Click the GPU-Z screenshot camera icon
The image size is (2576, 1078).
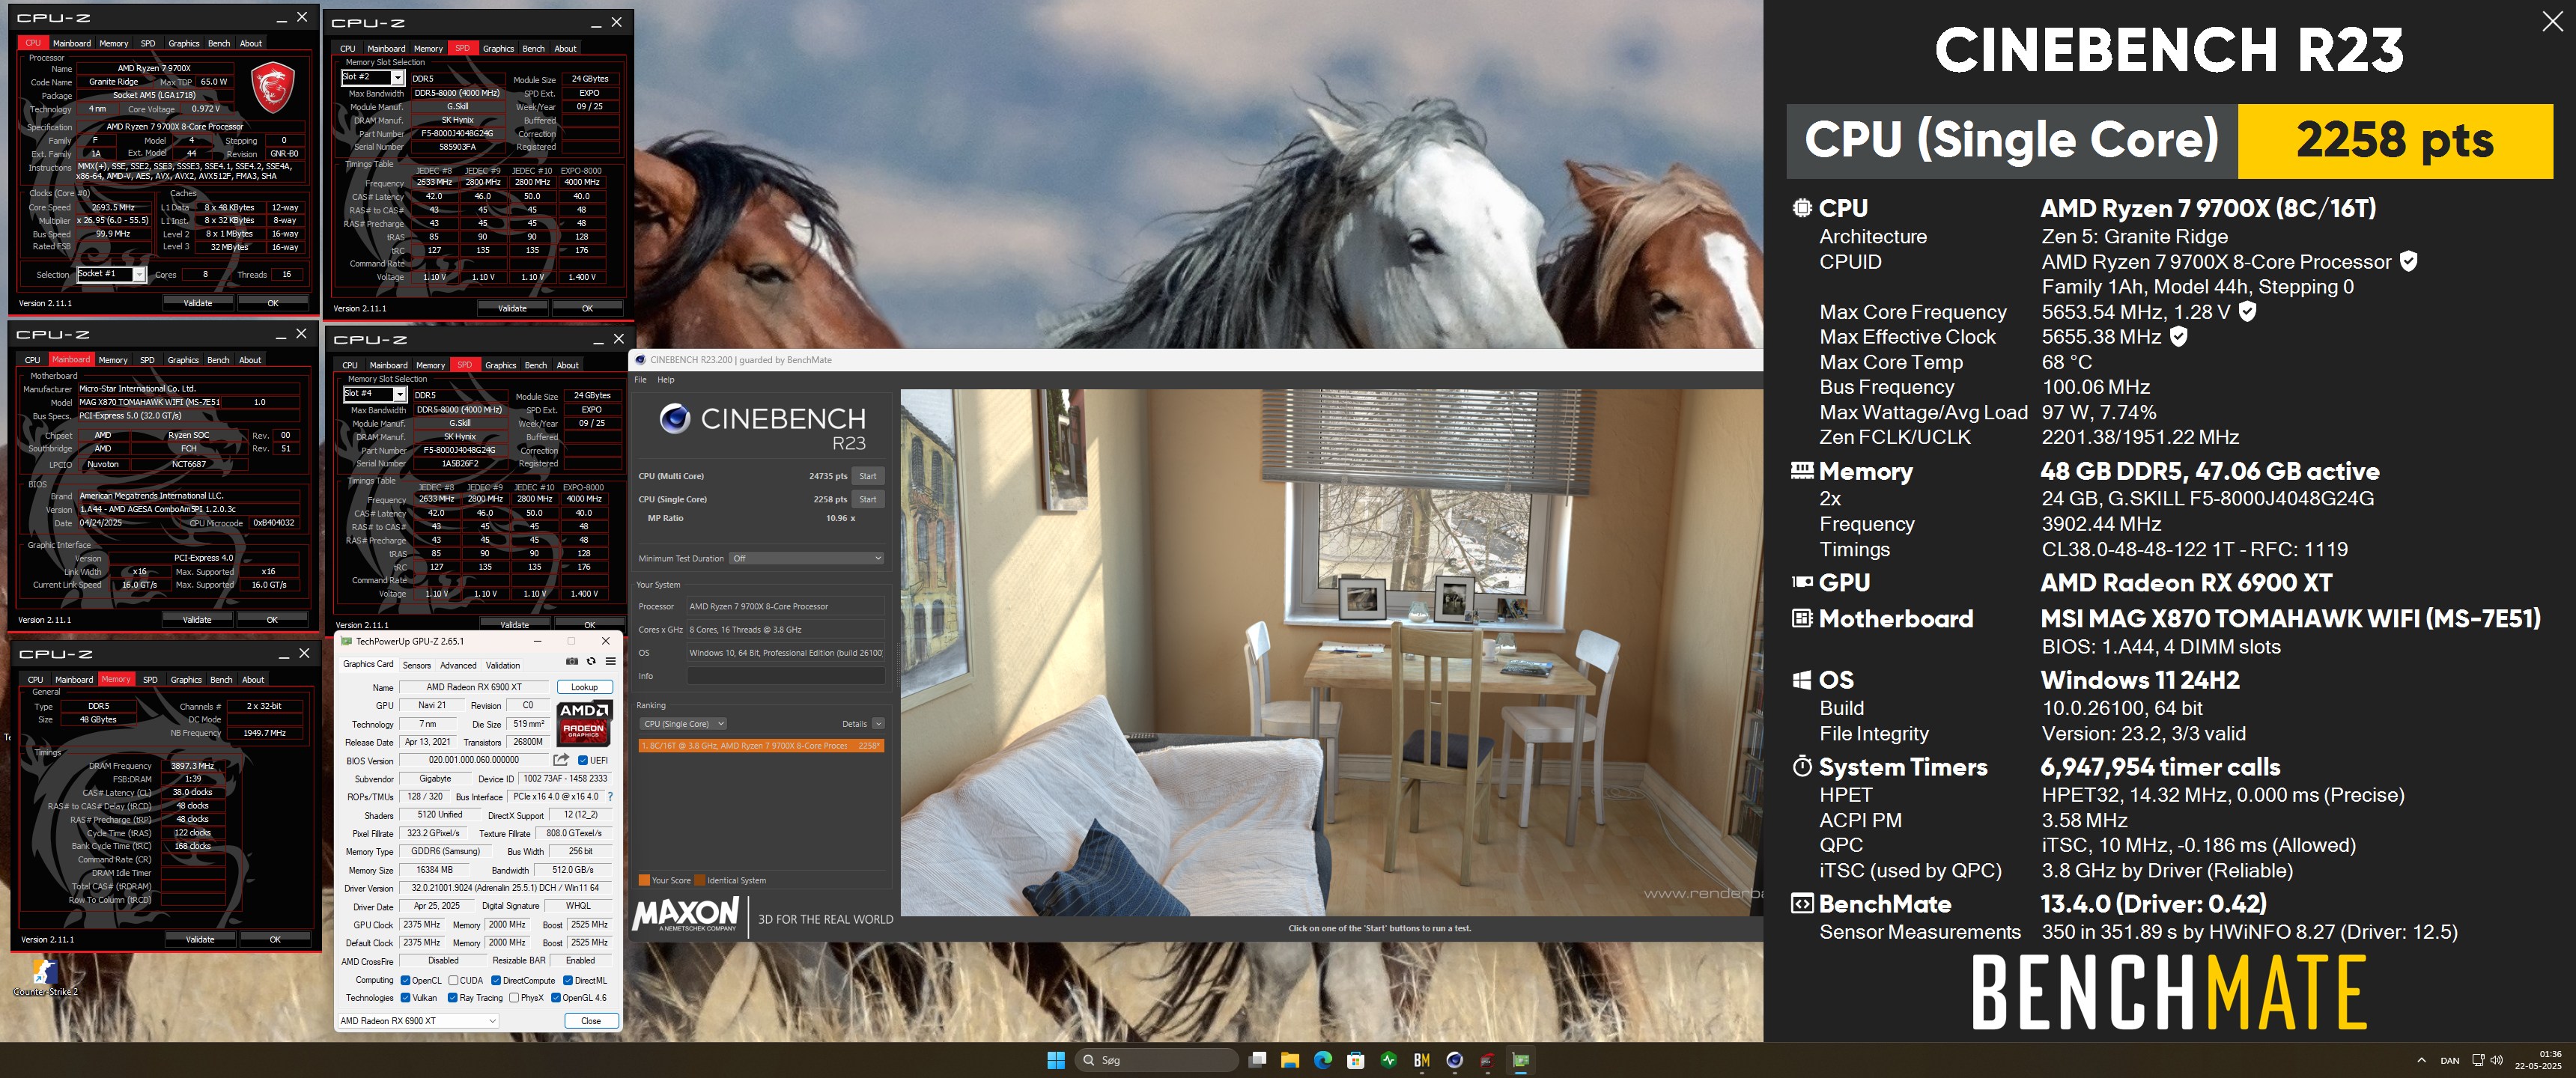coord(572,662)
